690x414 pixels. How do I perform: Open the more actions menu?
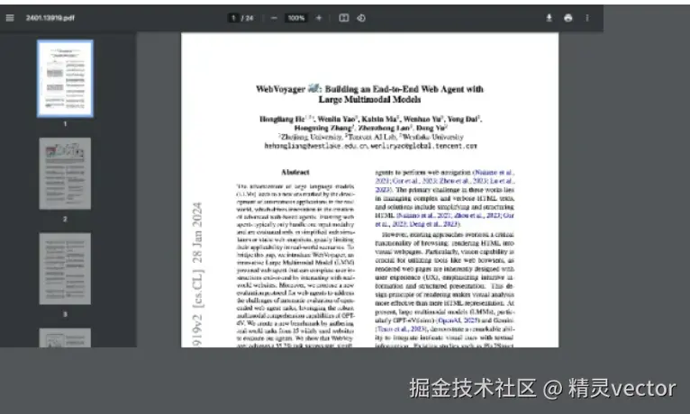(587, 18)
